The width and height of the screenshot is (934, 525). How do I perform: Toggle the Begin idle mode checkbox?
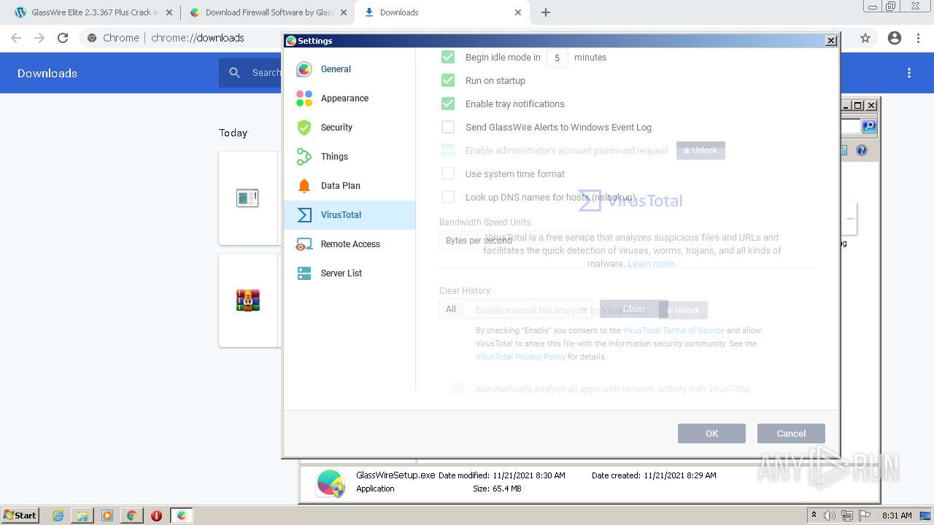click(448, 57)
